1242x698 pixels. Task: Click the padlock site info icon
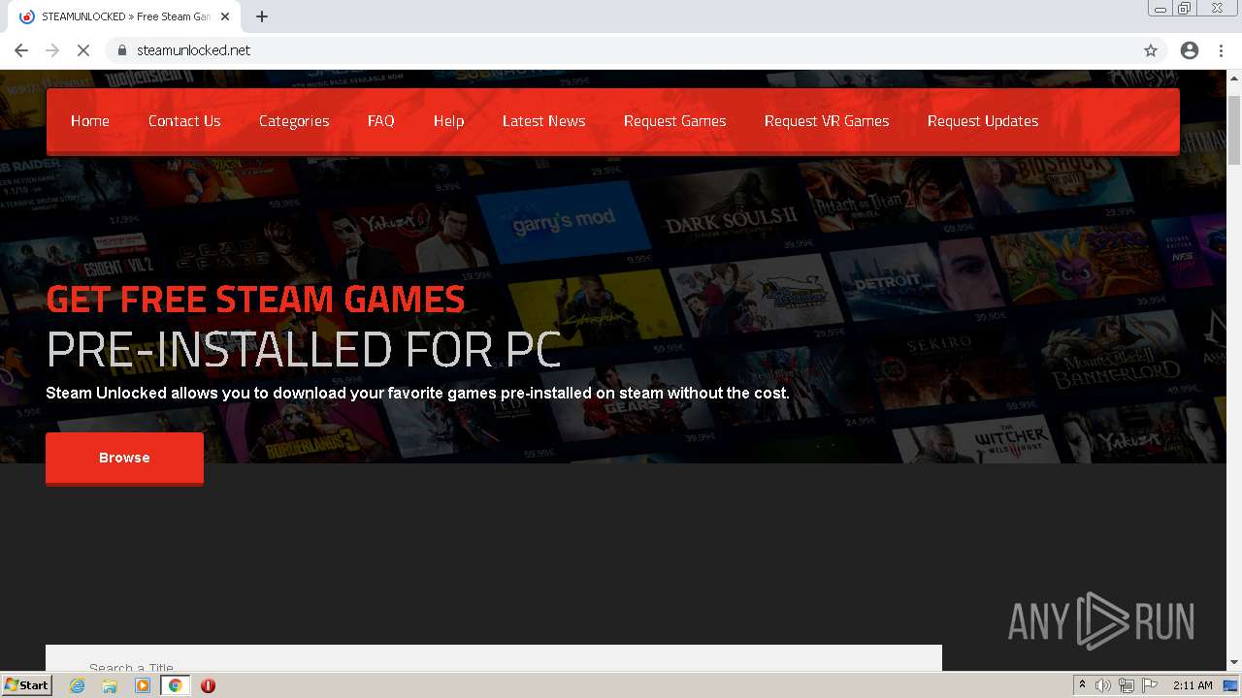[122, 50]
